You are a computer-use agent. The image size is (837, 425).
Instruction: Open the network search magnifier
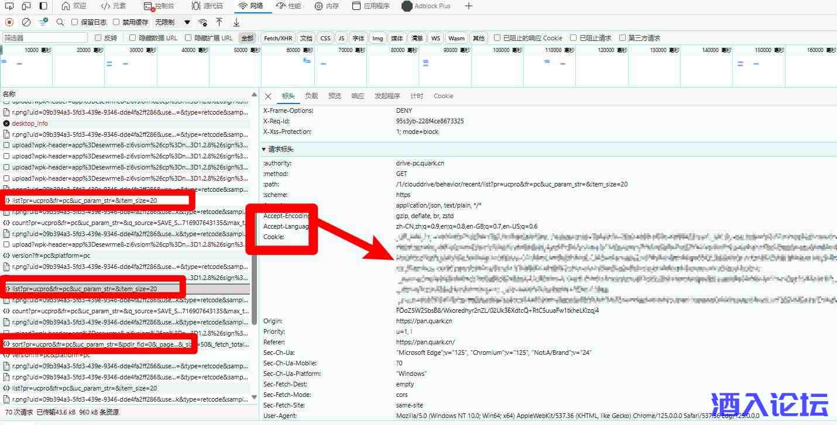point(60,22)
